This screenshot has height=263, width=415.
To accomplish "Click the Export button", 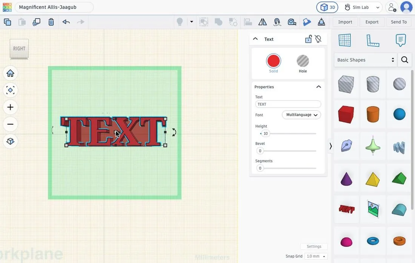I will point(372,22).
